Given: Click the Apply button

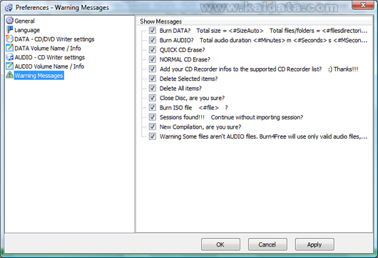Looking at the screenshot, I should click(315, 244).
